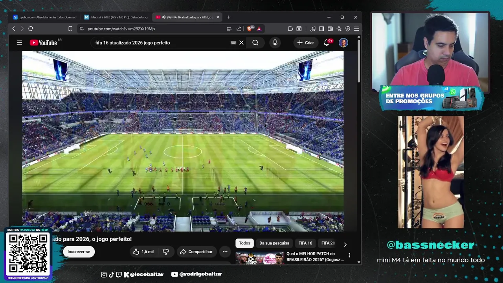Screen dimensions: 503x283
Task: Open Brave Shields lion icon
Action: (x=250, y=29)
